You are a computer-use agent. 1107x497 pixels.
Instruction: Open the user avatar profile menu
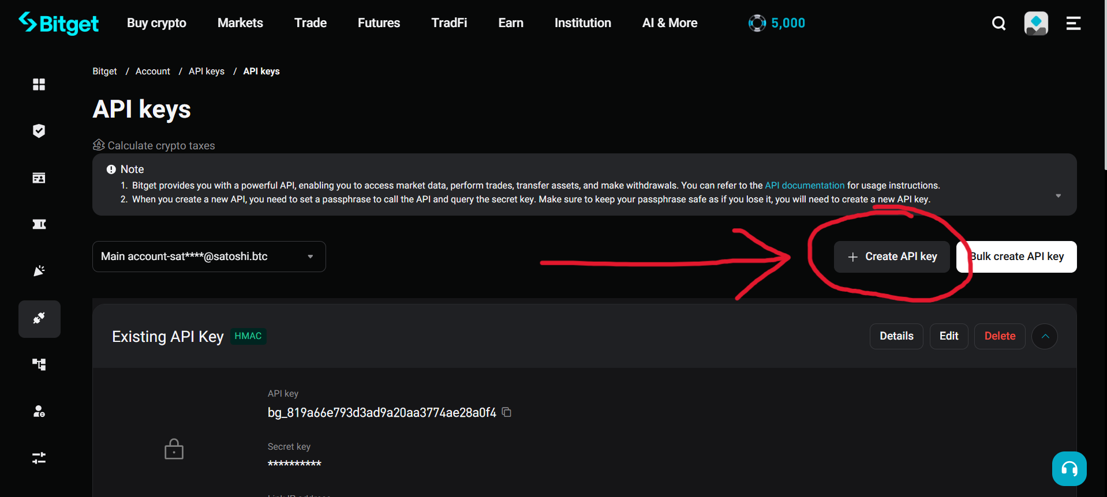coord(1036,23)
